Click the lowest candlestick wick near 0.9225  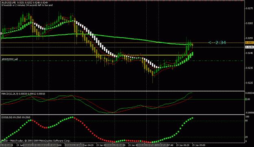coord(152,79)
